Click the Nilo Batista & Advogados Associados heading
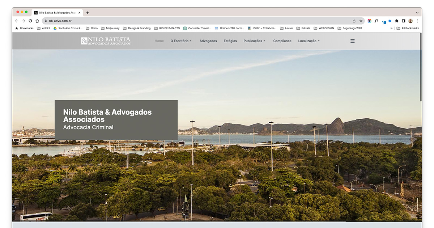This screenshot has height=228, width=434. (x=107, y=116)
